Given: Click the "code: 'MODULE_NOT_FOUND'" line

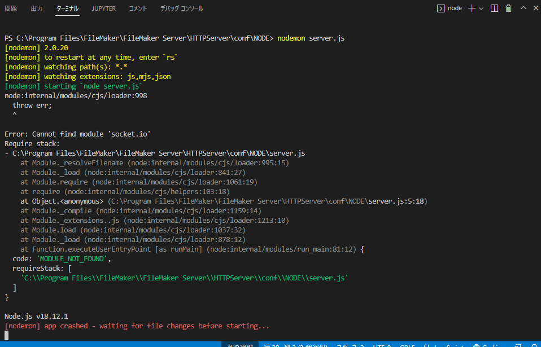Looking at the screenshot, I should [62, 259].
